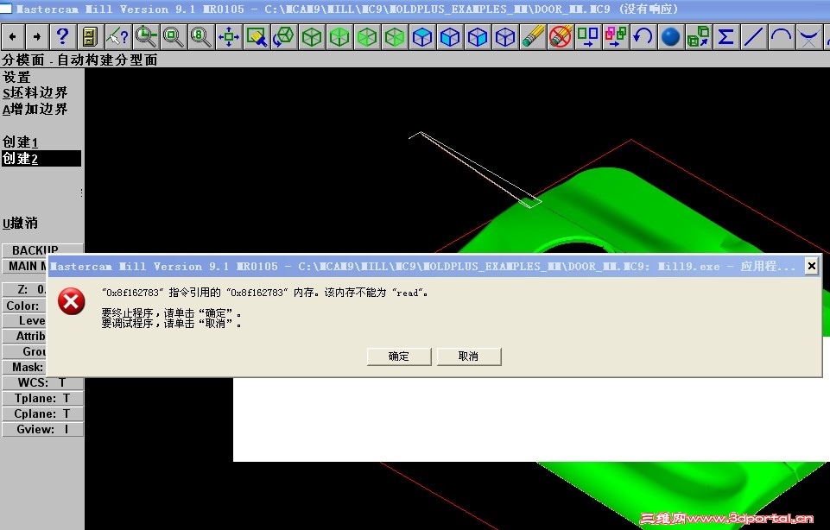
Task: Repaint the screen with paintbrush icon
Action: tap(257, 36)
